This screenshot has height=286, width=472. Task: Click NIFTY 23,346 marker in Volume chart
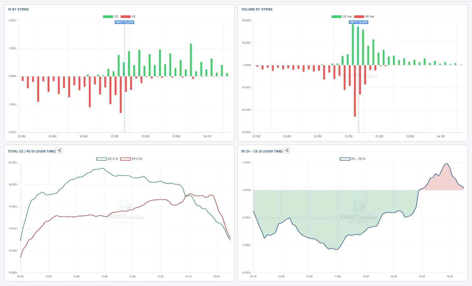tap(358, 22)
